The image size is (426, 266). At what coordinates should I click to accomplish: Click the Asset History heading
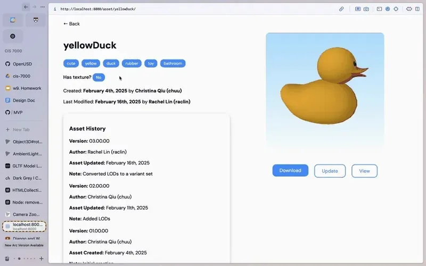pyautogui.click(x=87, y=129)
